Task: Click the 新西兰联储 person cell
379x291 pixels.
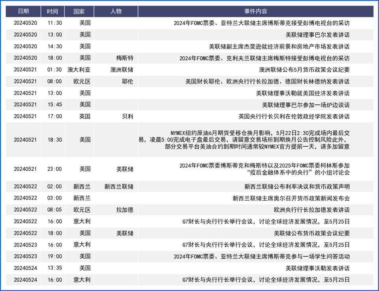Action: click(119, 187)
